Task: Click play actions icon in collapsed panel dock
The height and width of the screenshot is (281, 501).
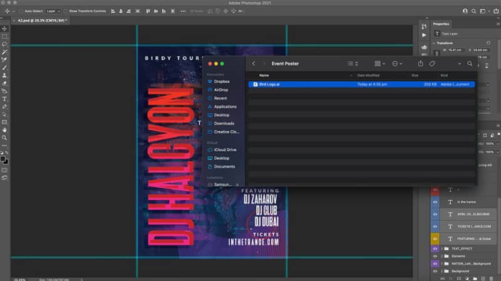Action: (x=424, y=35)
